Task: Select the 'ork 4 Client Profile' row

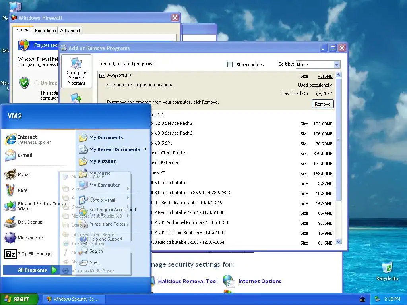Action: 242,153
